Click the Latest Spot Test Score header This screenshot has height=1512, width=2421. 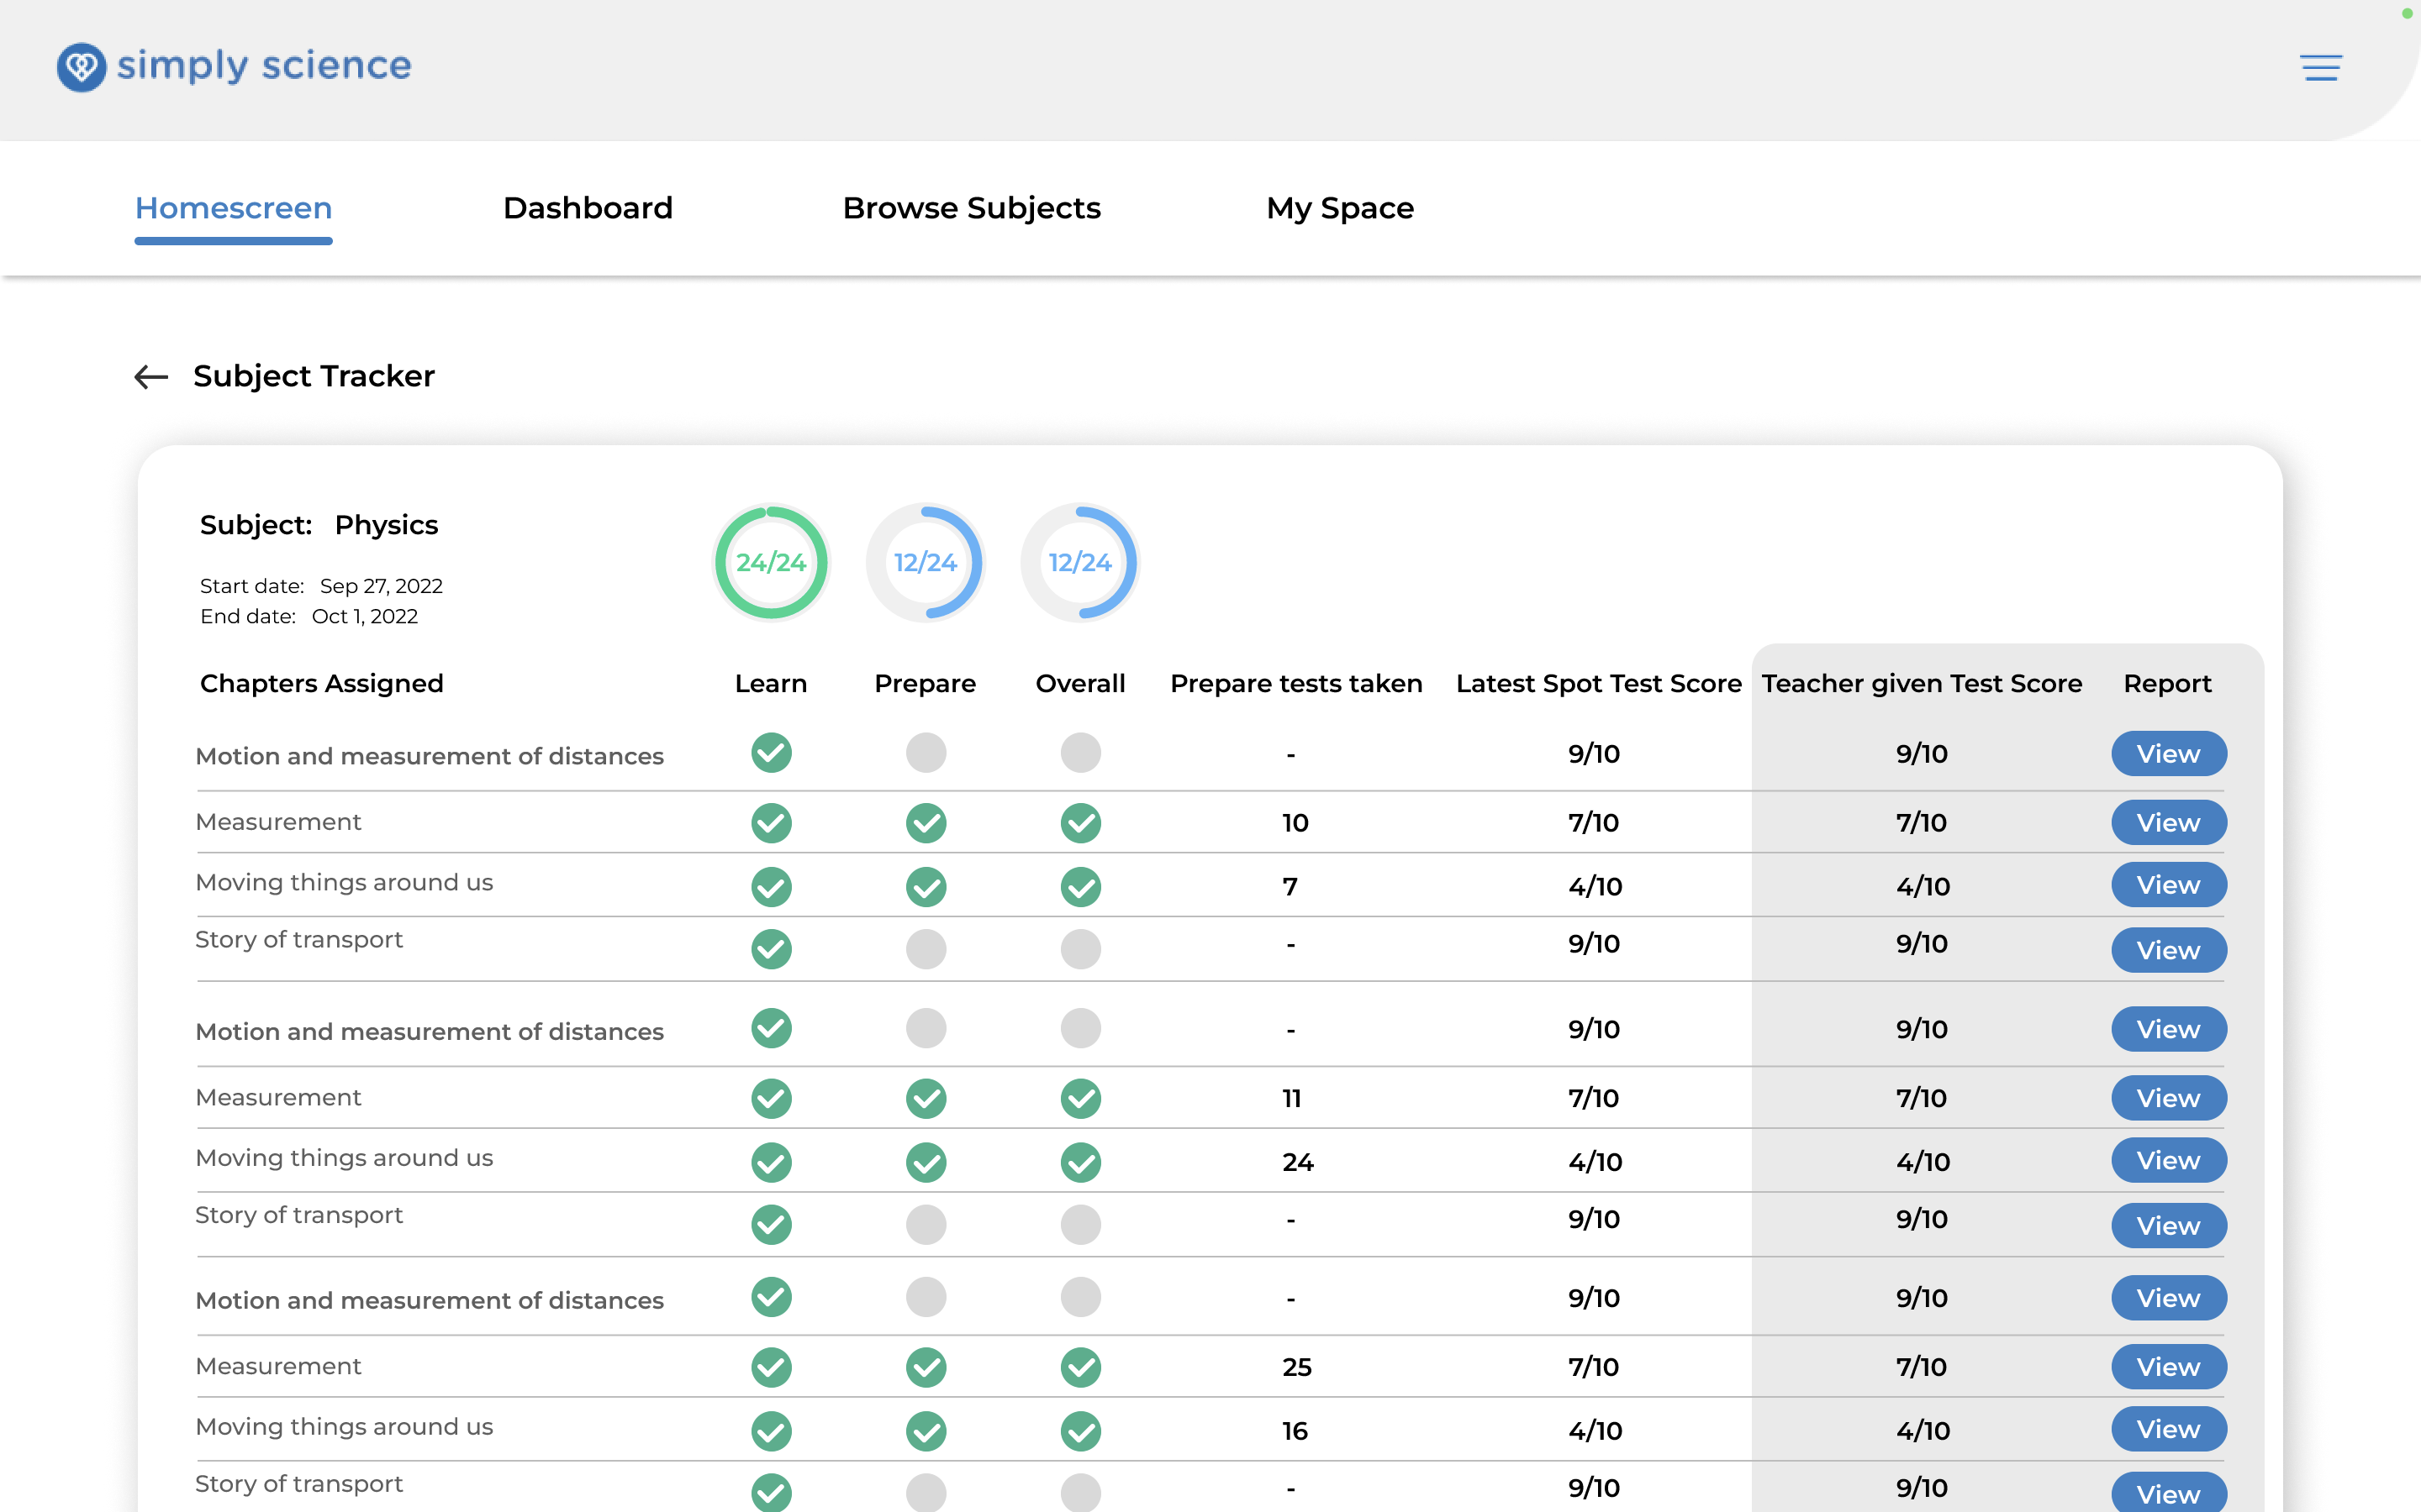[1599, 683]
